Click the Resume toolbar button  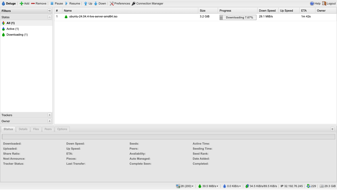pyautogui.click(x=72, y=3)
